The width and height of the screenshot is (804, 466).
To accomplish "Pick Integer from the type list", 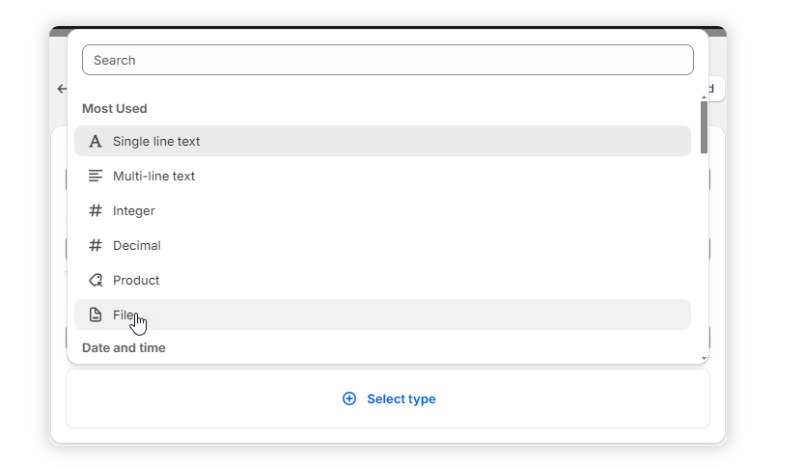I will [134, 210].
